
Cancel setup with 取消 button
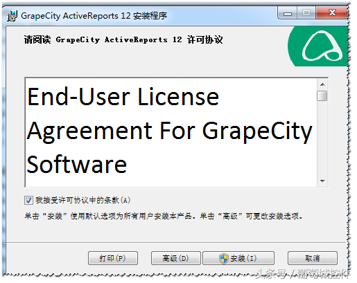tap(313, 258)
